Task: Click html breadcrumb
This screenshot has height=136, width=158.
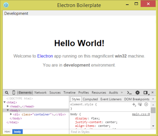Action: pos(7,132)
